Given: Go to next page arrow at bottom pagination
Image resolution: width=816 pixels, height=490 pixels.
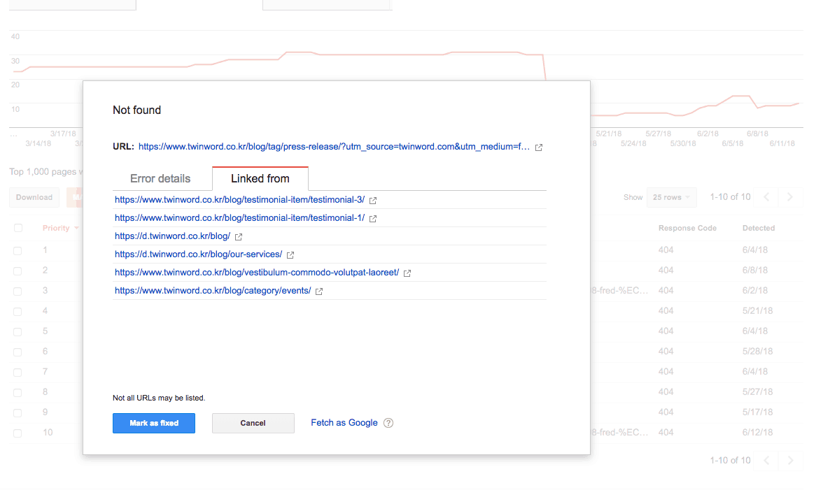Looking at the screenshot, I should [790, 461].
